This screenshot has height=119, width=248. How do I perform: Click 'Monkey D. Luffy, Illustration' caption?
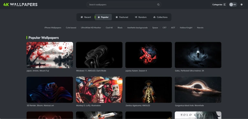click(88, 105)
